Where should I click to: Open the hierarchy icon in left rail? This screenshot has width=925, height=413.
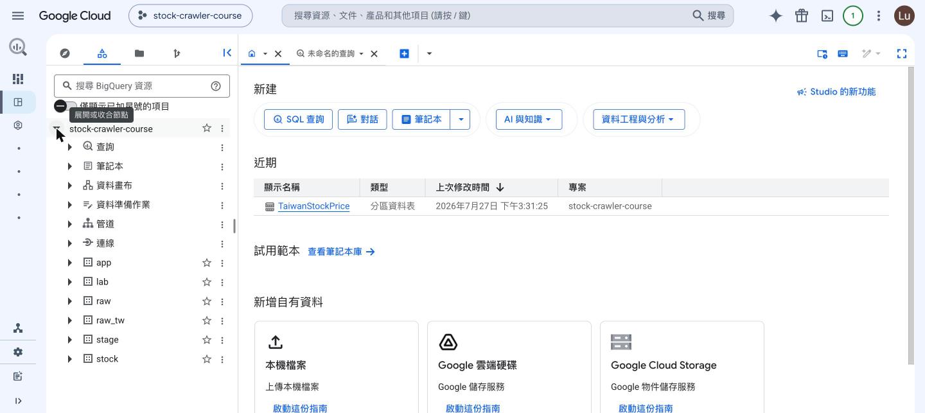point(18,328)
